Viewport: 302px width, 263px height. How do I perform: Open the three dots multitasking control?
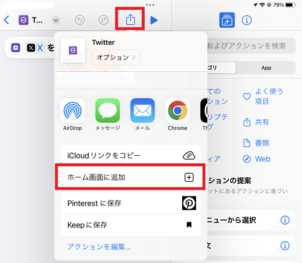[150, 5]
